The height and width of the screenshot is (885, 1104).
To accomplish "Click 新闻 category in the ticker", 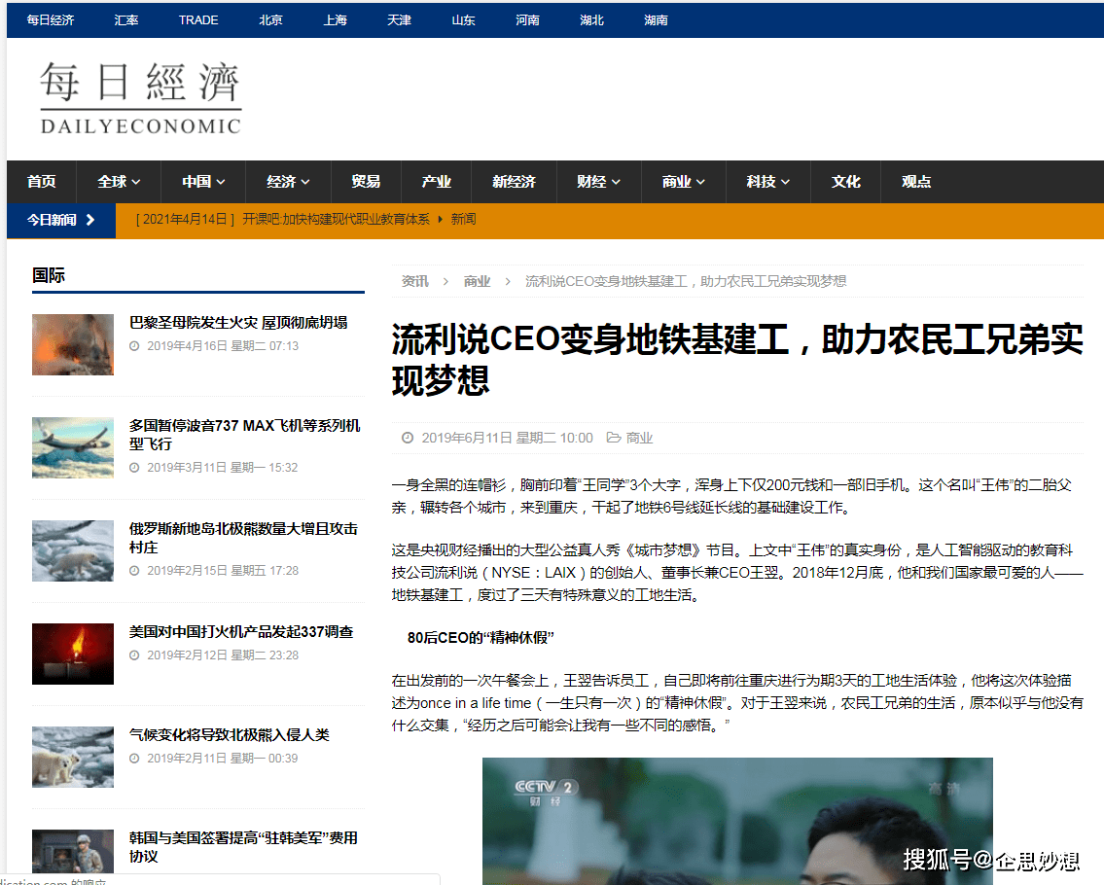I will (463, 220).
